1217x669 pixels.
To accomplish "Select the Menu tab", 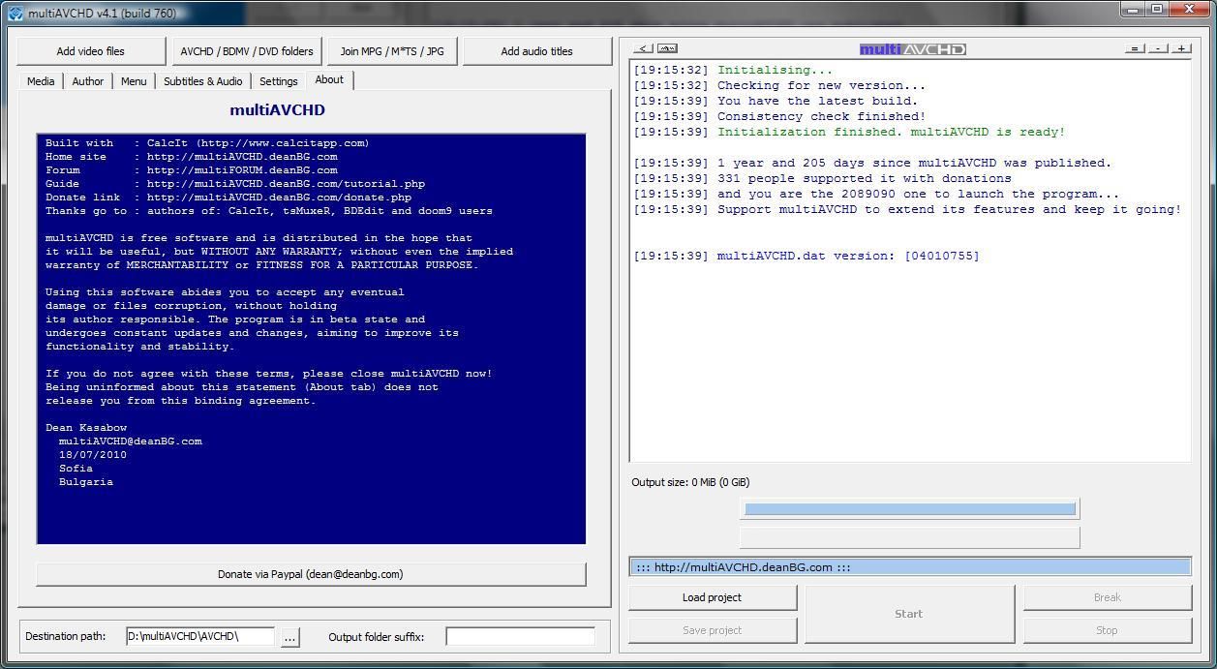I will click(x=134, y=81).
